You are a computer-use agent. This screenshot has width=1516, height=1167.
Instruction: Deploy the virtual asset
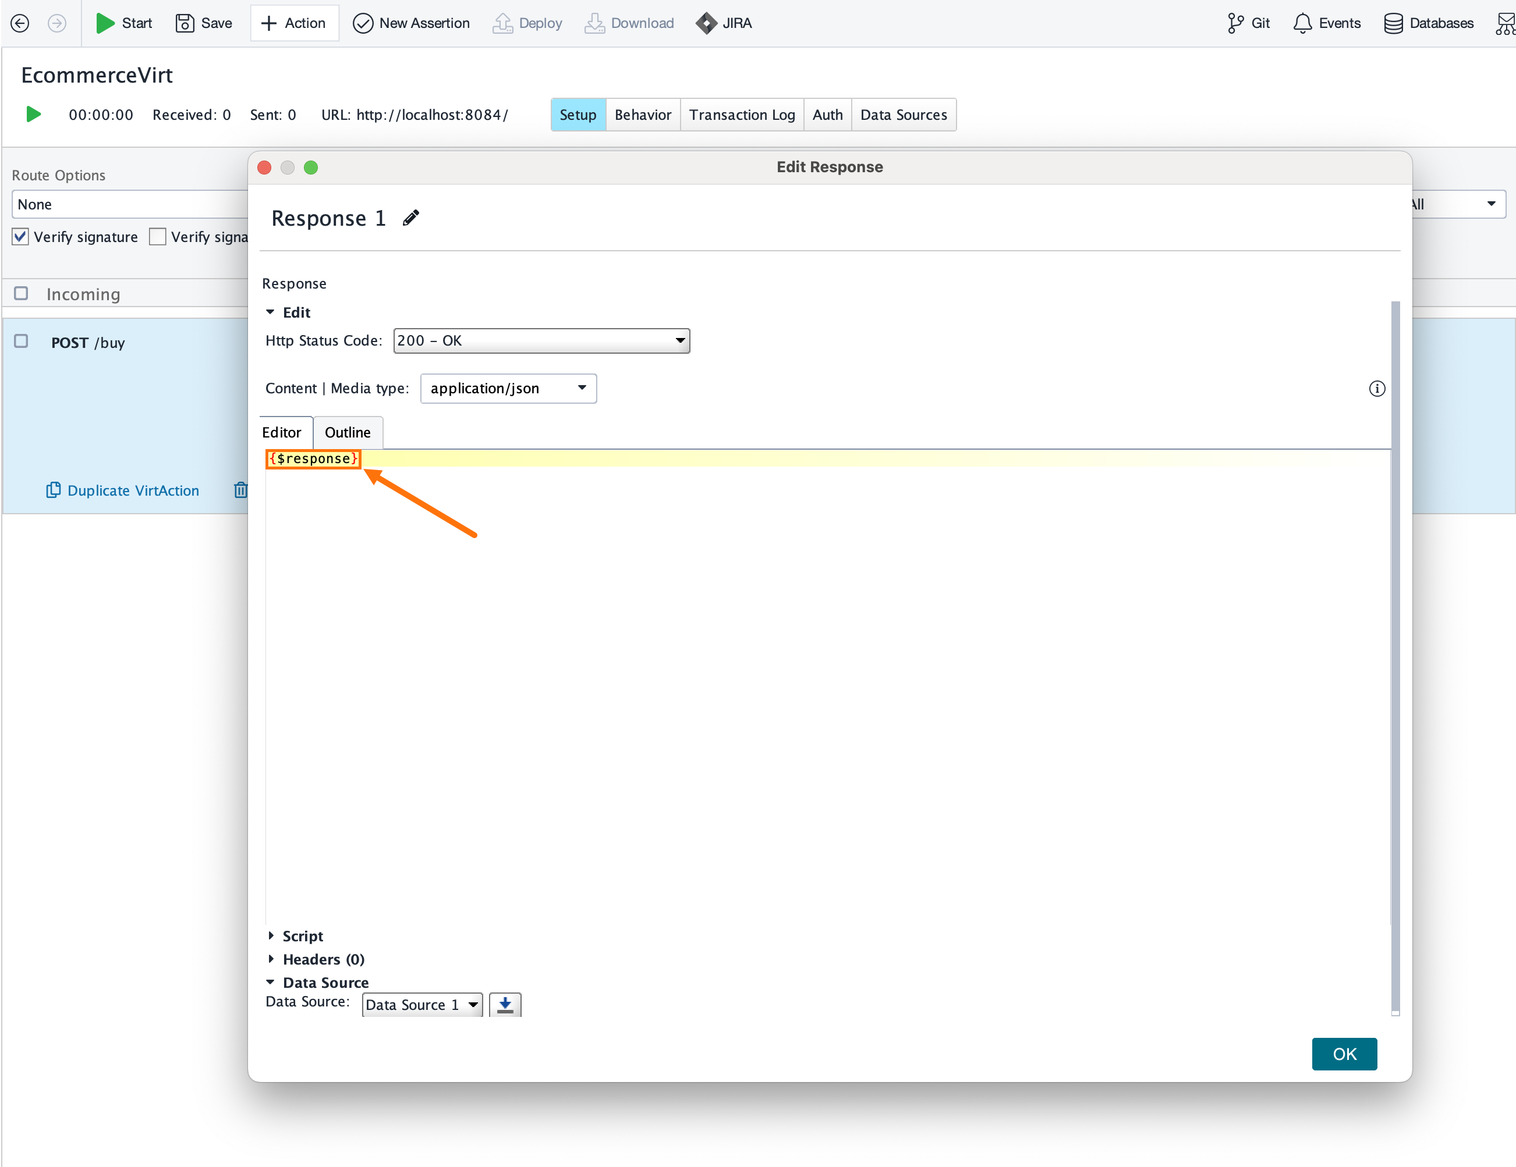click(x=527, y=23)
